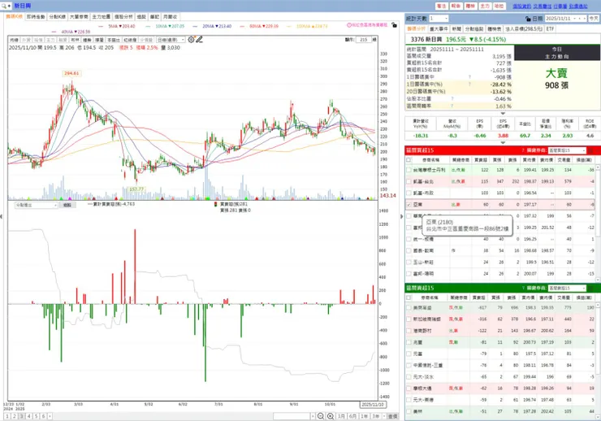Tick checkbox for 中國信託-三重 row
The height and width of the screenshot is (421, 601).
click(x=409, y=366)
